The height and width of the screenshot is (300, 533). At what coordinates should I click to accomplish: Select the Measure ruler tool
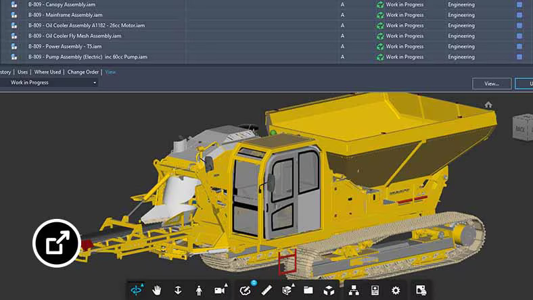tap(266, 291)
